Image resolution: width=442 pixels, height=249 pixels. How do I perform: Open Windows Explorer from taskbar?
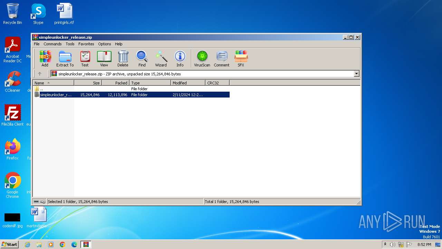pos(39,245)
